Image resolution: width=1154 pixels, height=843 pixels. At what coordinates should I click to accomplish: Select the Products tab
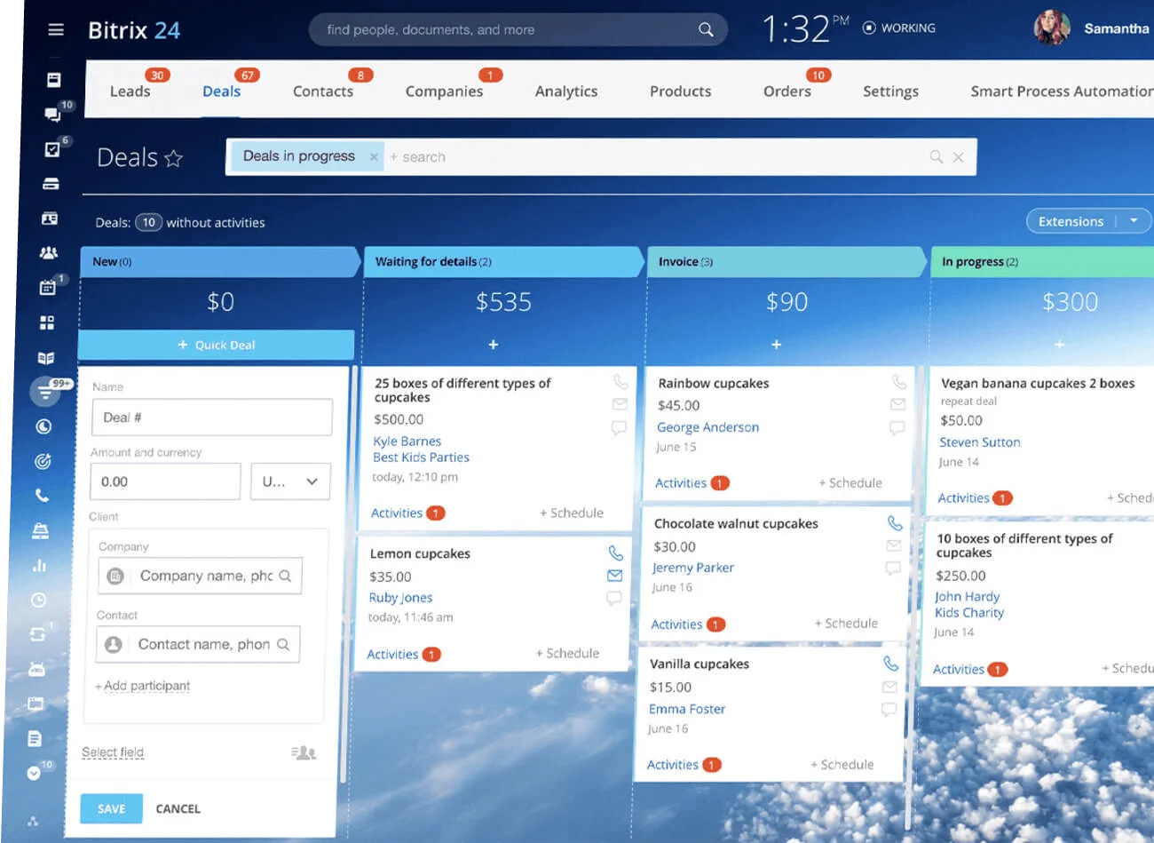point(680,91)
